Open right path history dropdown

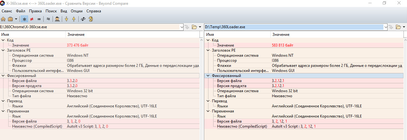(386, 27)
